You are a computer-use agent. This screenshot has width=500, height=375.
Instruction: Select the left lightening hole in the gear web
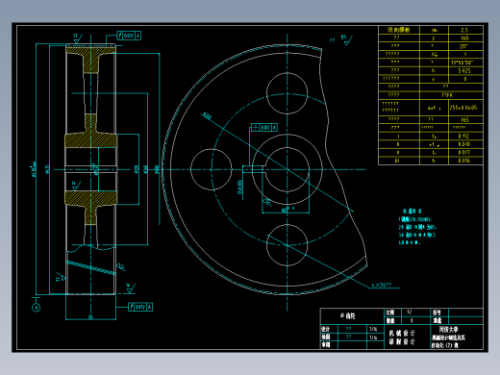click(211, 169)
